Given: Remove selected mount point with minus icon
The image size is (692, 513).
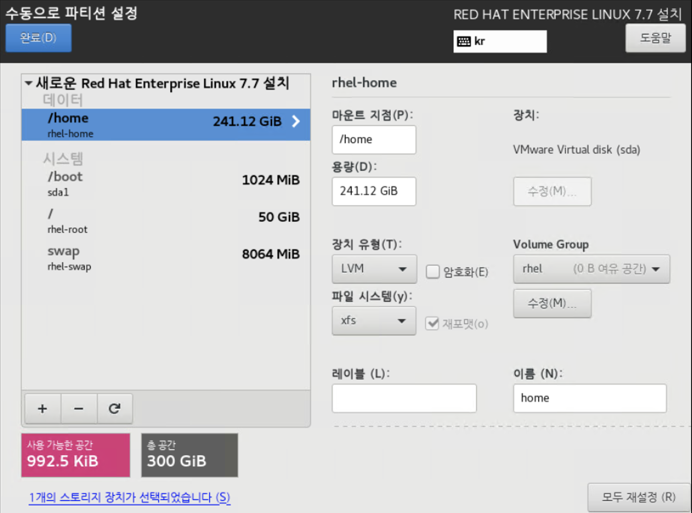Looking at the screenshot, I should [79, 408].
